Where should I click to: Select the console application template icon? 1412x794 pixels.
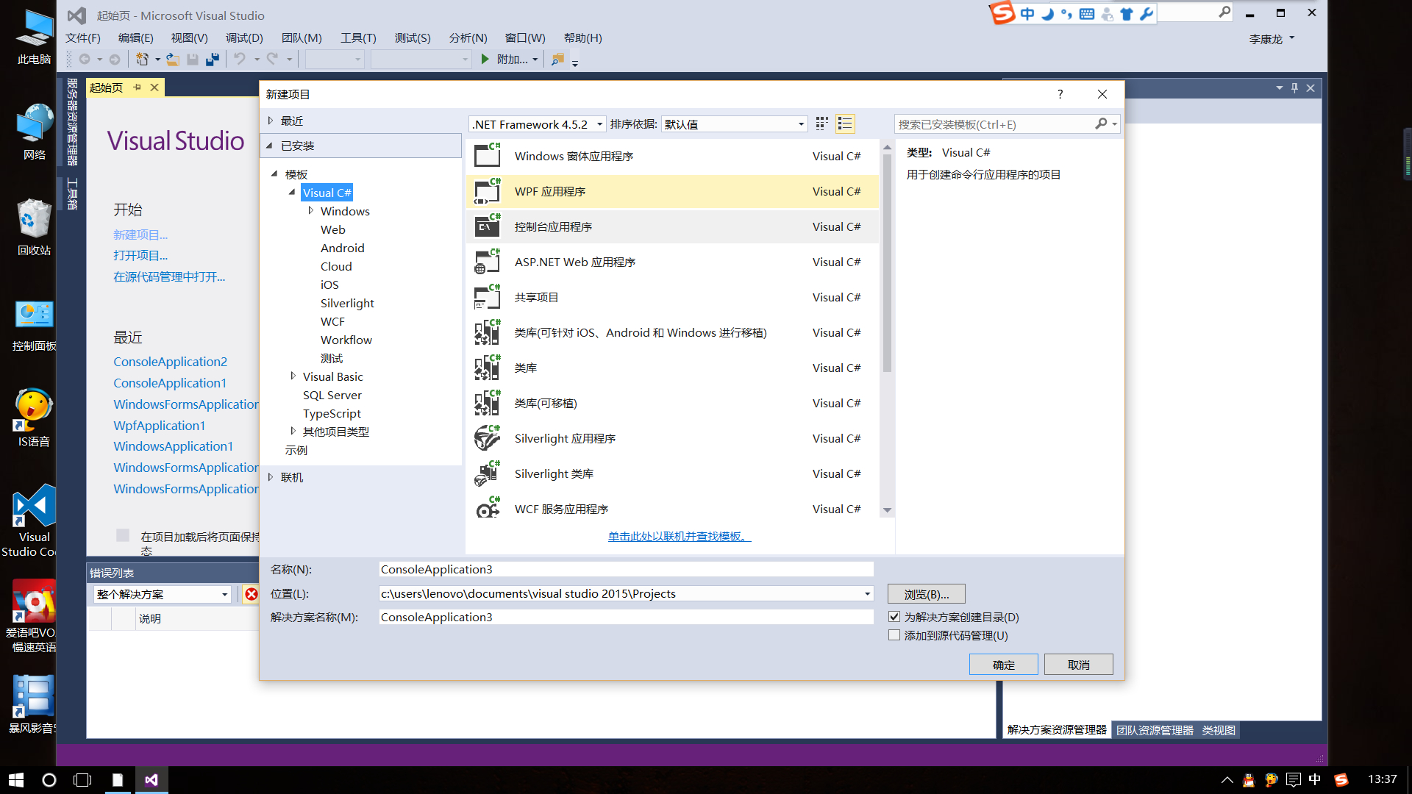[x=487, y=227]
